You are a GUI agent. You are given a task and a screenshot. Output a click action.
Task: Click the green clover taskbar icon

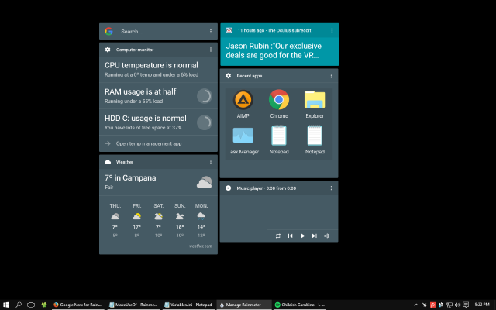43,305
